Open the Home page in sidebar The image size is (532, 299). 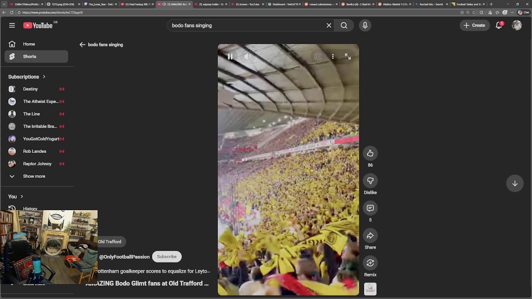point(36,44)
